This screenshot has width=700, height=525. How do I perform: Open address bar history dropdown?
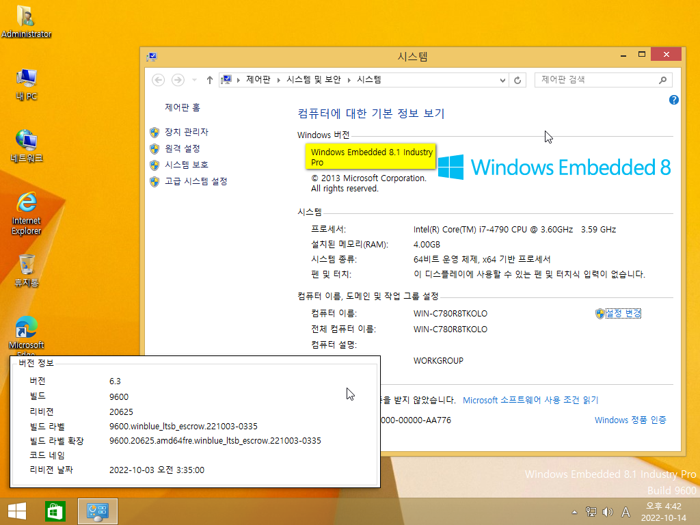(502, 81)
